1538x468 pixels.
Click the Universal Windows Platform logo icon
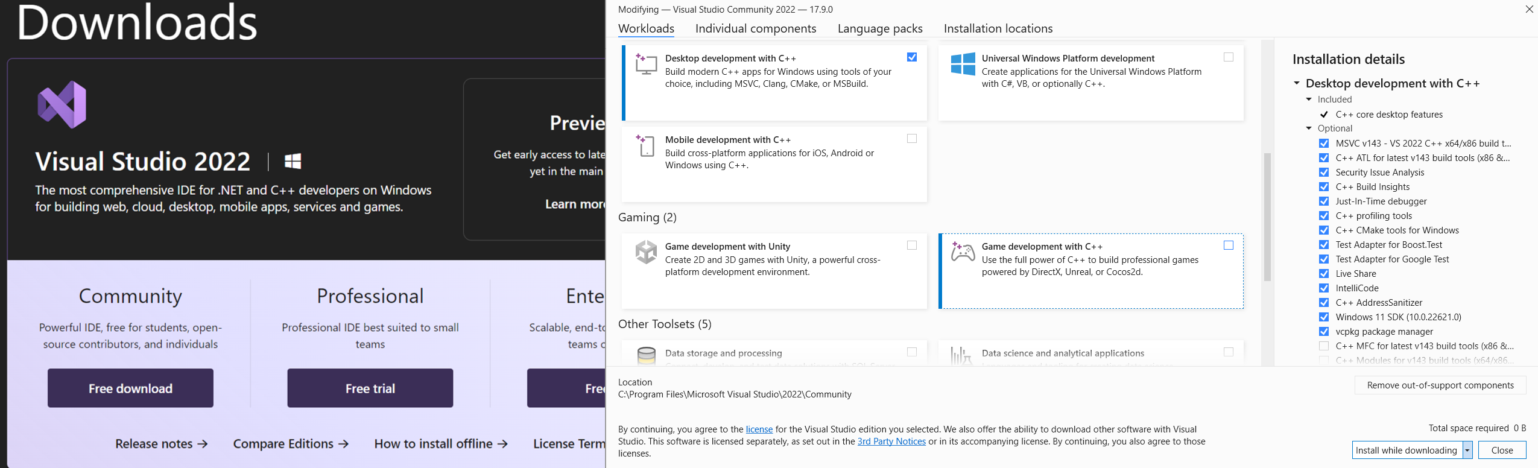(x=963, y=64)
